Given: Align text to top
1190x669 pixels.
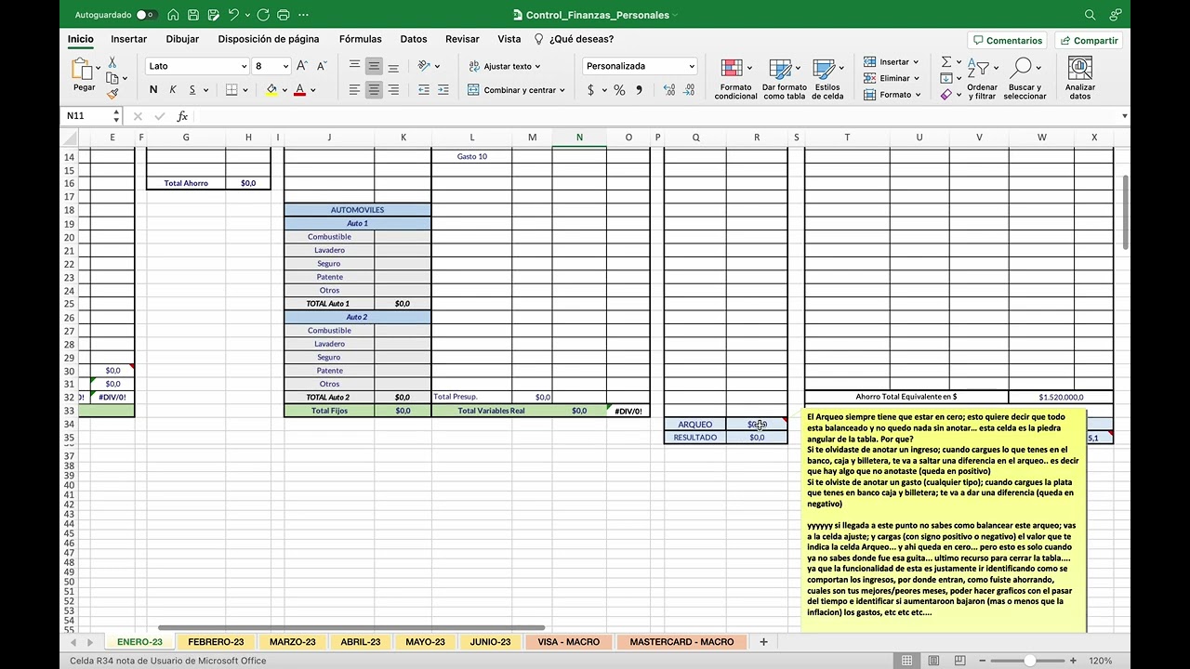Looking at the screenshot, I should pyautogui.click(x=354, y=66).
